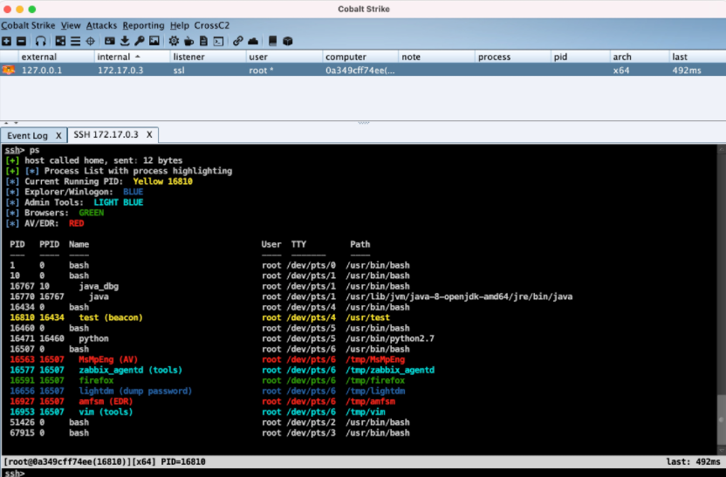Click the chain link host file icon
This screenshot has width=726, height=477.
pyautogui.click(x=238, y=41)
